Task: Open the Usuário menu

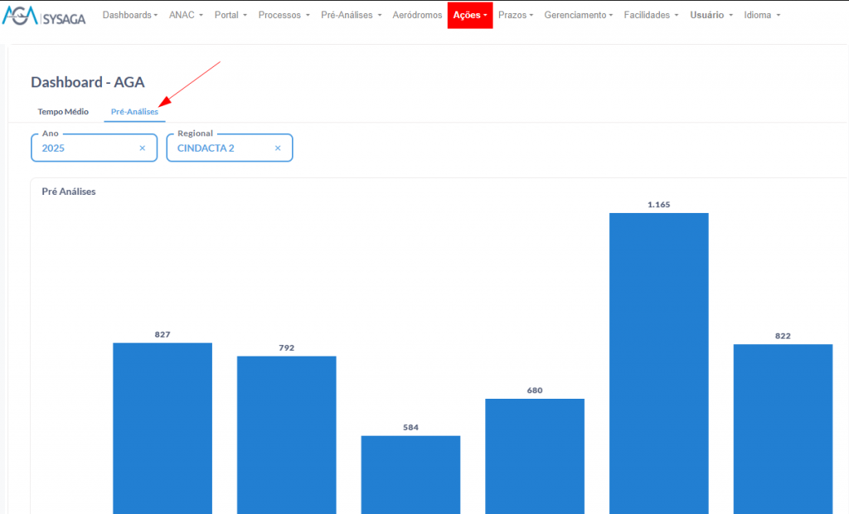Action: pyautogui.click(x=711, y=15)
